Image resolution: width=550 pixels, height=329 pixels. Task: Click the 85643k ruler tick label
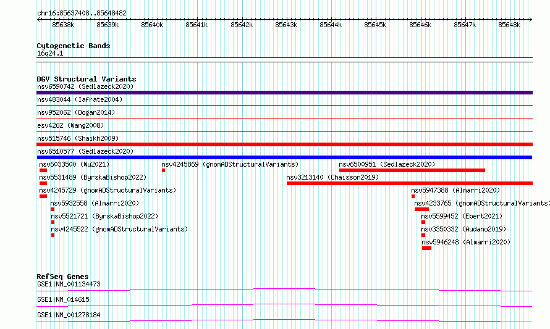coord(286,25)
